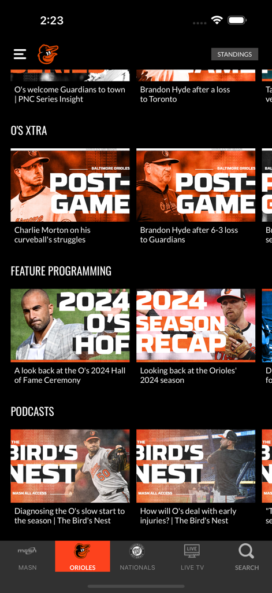
Task: Switch to the MASN tab
Action: pyautogui.click(x=28, y=557)
